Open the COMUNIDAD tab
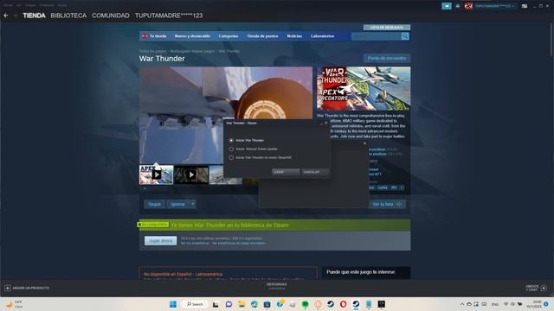This screenshot has height=311, width=554. coord(111,16)
